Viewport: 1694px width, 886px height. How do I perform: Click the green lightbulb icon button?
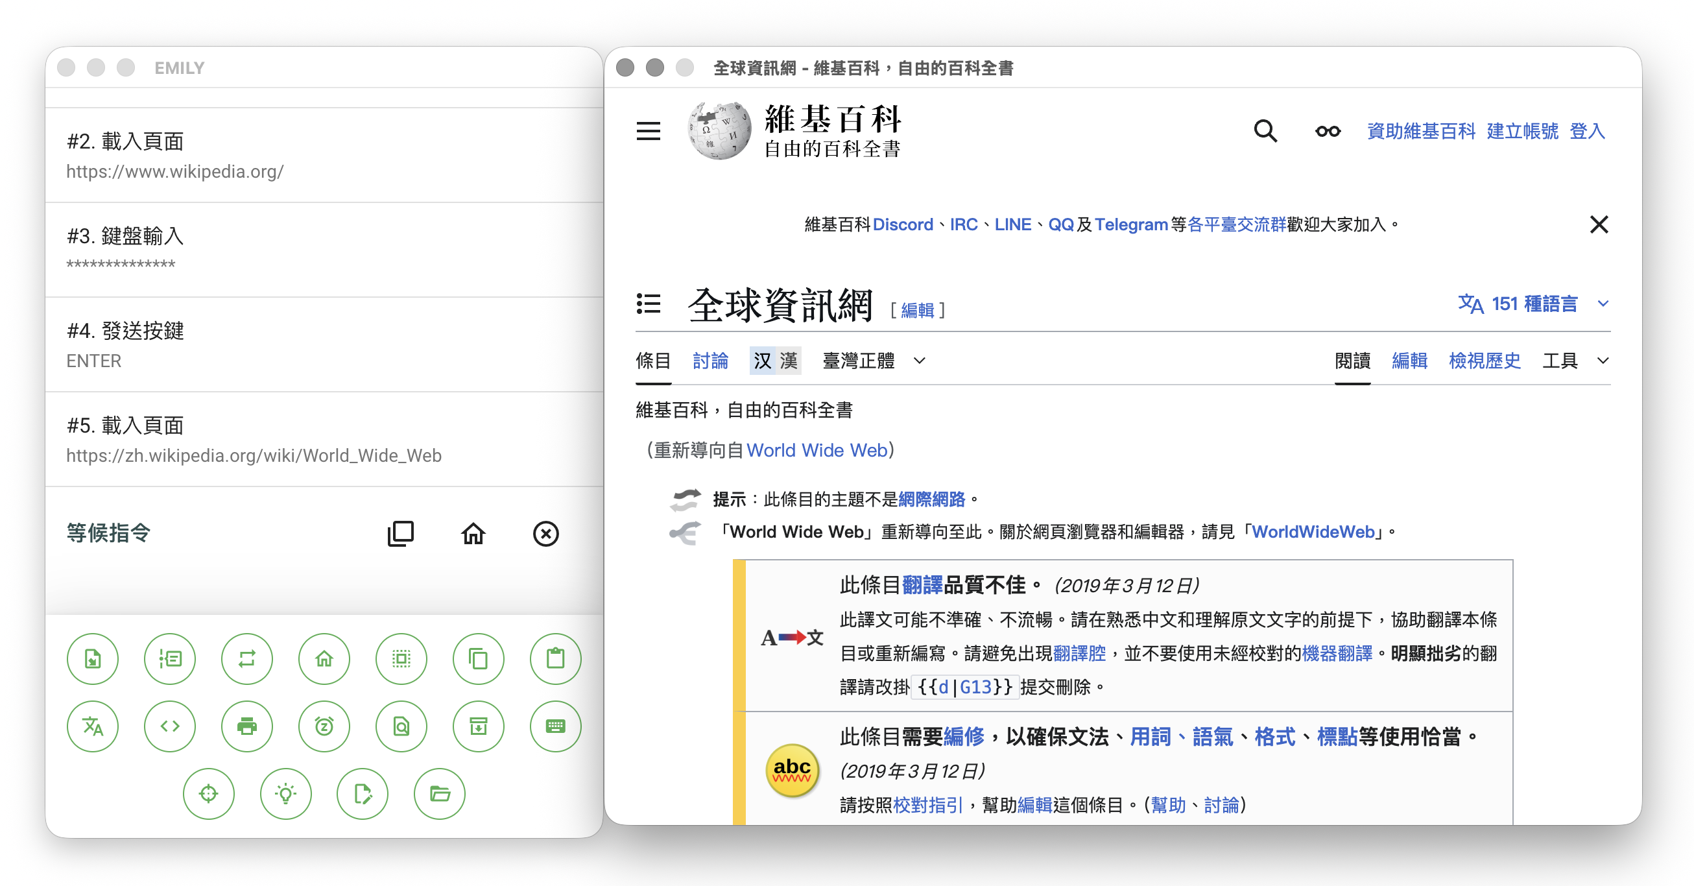coord(285,794)
